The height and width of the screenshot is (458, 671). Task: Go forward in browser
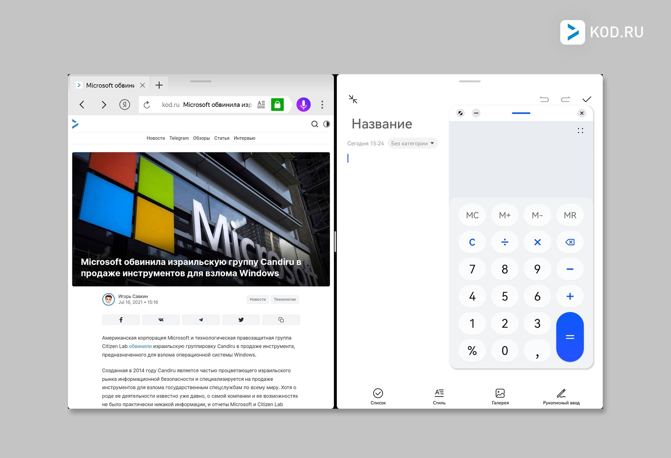point(104,105)
